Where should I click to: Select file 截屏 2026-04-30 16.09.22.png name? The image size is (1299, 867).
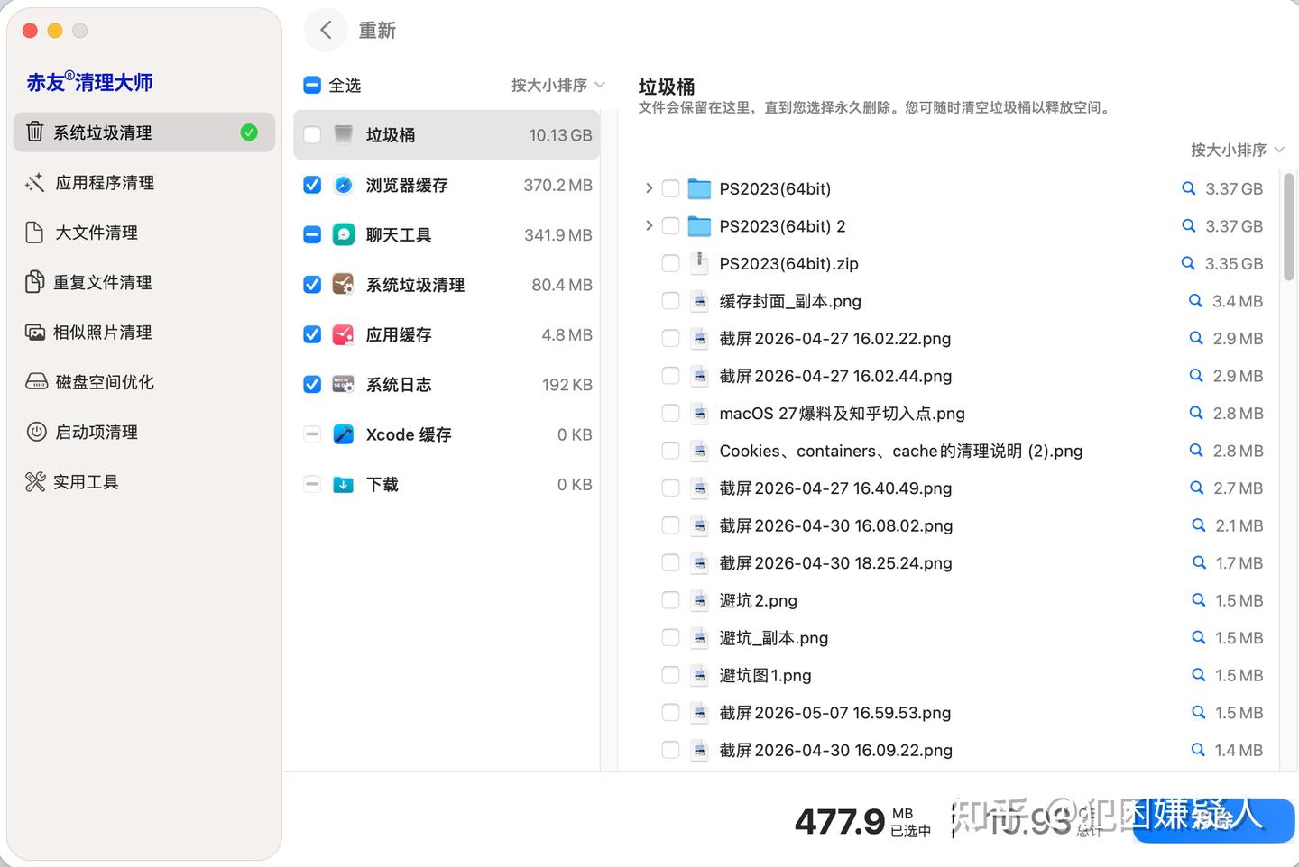pos(835,750)
